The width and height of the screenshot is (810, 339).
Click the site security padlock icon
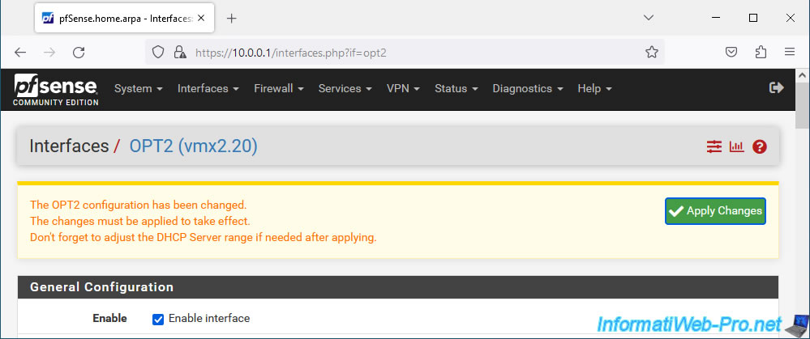pyautogui.click(x=179, y=52)
